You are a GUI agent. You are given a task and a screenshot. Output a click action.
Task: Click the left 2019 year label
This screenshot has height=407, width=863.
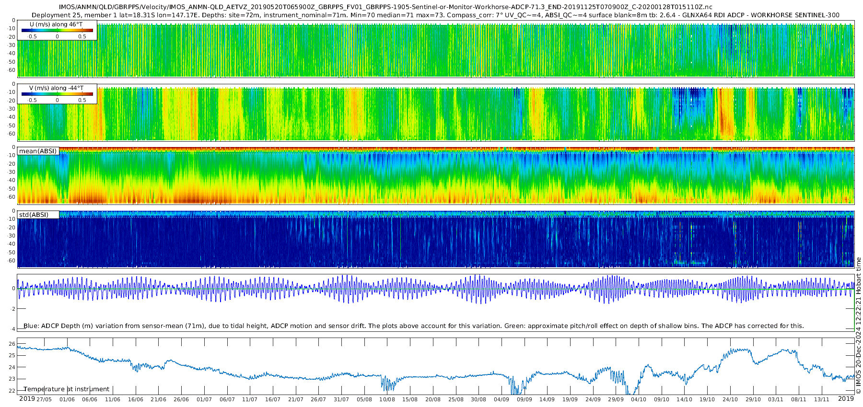click(26, 399)
